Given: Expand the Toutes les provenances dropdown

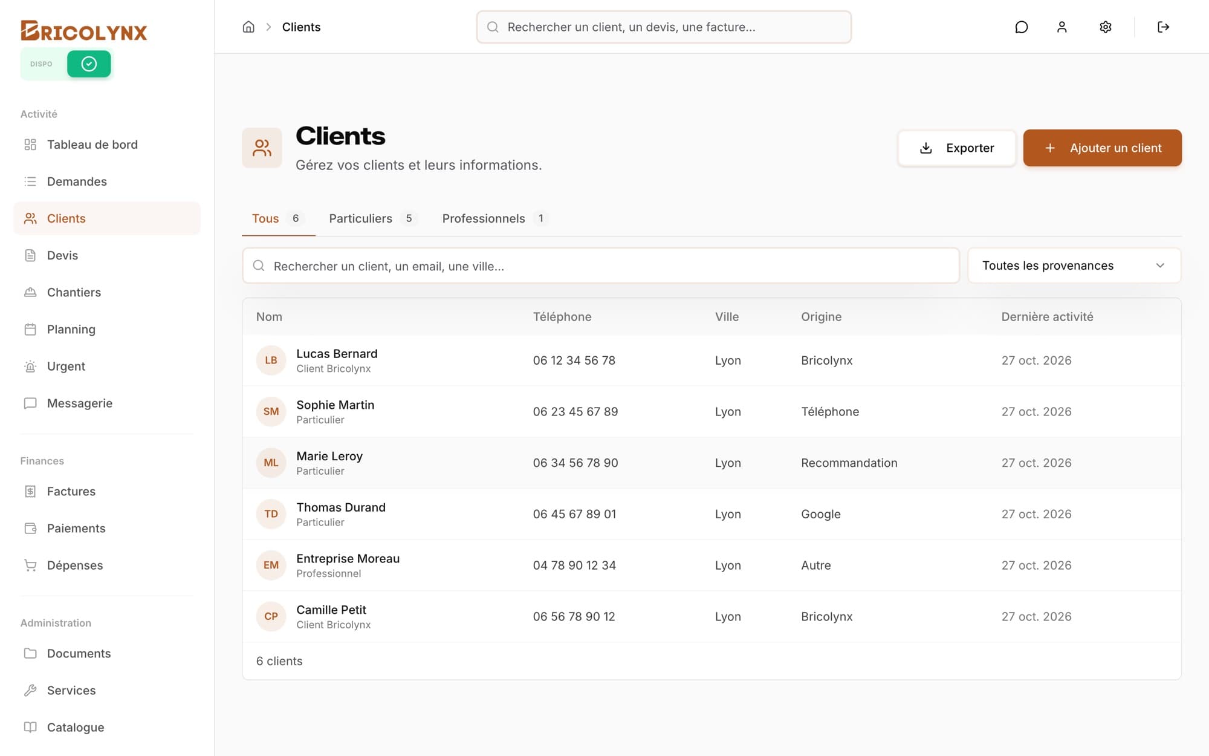Looking at the screenshot, I should 1074,266.
